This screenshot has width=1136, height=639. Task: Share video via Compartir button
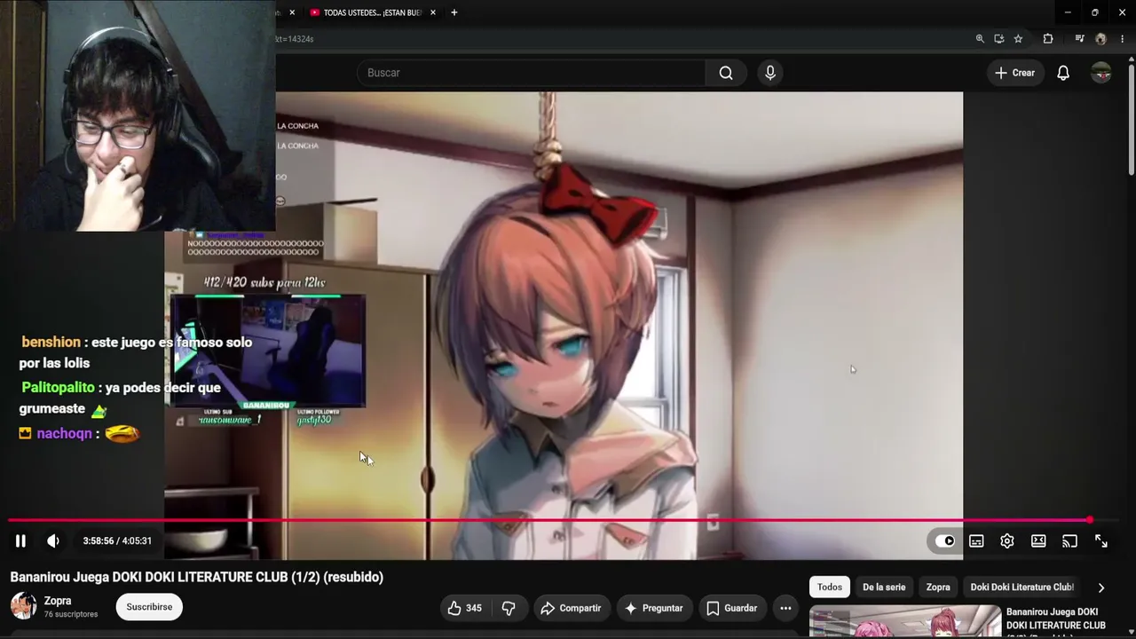pyautogui.click(x=571, y=608)
